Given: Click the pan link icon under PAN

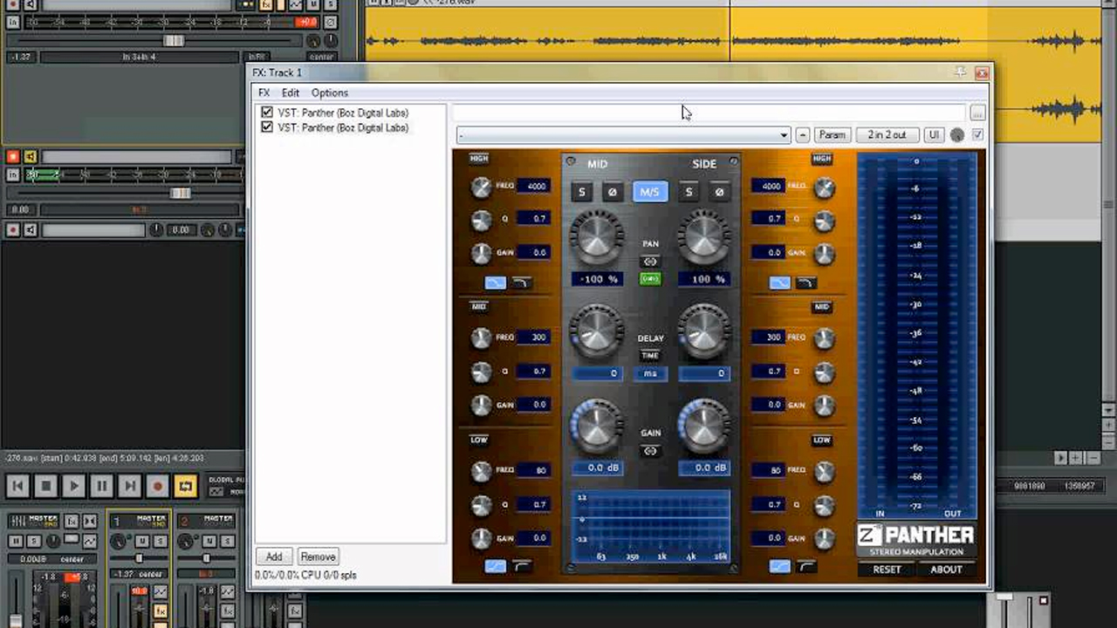Looking at the screenshot, I should coord(650,262).
